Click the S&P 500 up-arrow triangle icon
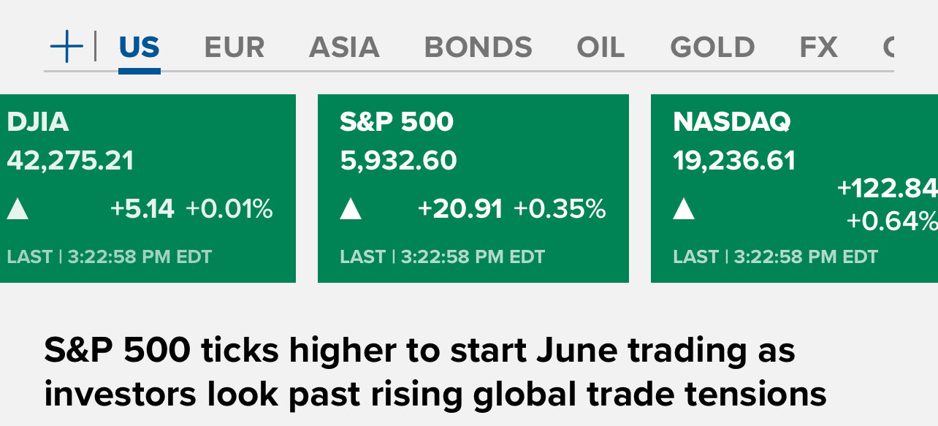938x426 pixels. click(x=351, y=210)
